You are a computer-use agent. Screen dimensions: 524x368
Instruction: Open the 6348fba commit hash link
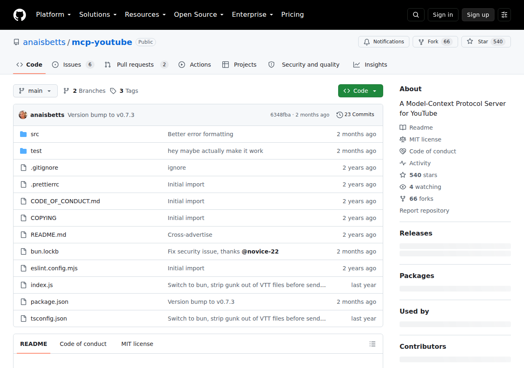coord(280,115)
